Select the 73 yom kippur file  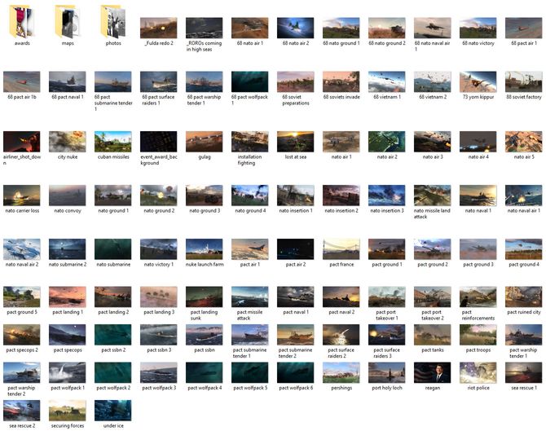coord(478,81)
